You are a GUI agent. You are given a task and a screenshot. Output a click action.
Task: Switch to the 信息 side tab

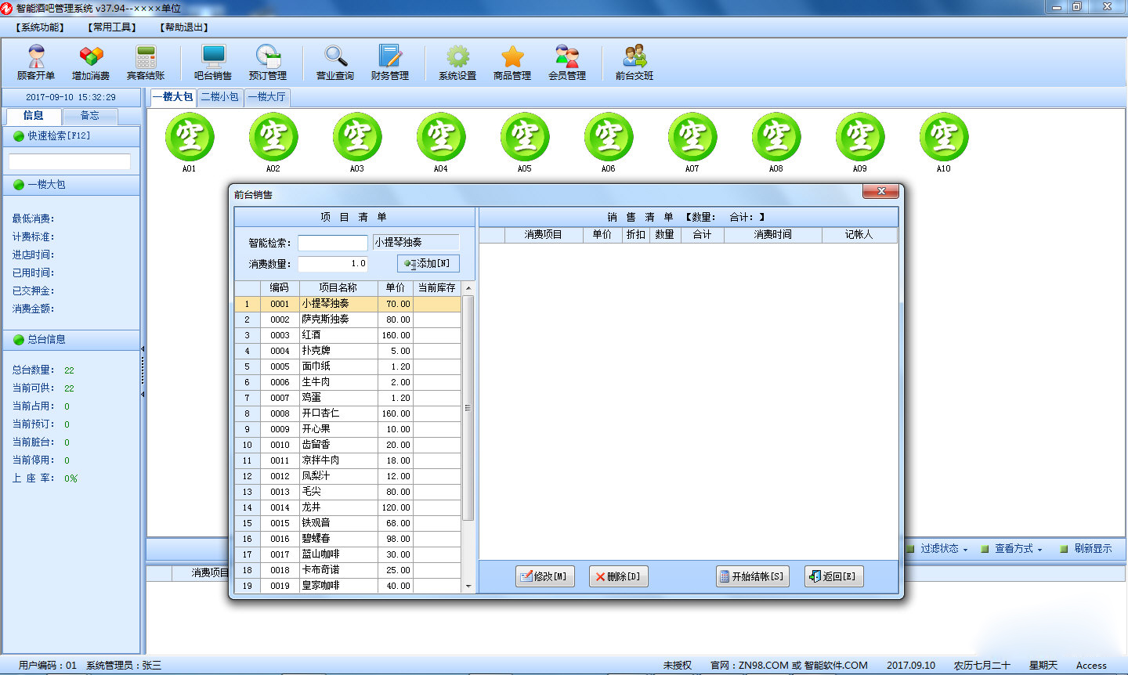tap(34, 116)
